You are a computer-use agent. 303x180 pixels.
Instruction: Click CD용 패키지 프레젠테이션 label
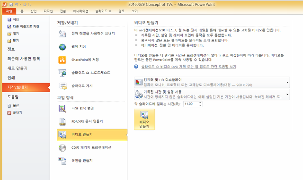click(x=91, y=147)
